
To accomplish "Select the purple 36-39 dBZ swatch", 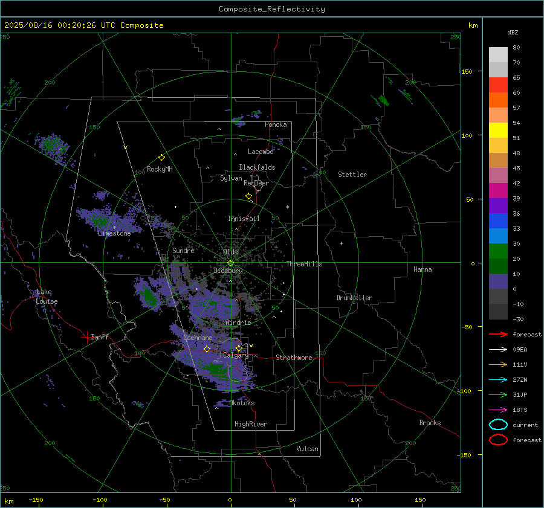I will tap(498, 206).
